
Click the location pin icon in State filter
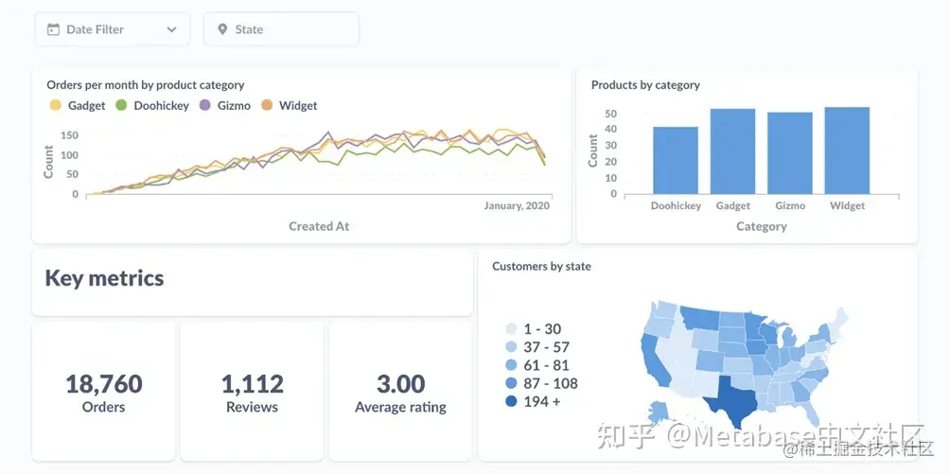[x=222, y=29]
